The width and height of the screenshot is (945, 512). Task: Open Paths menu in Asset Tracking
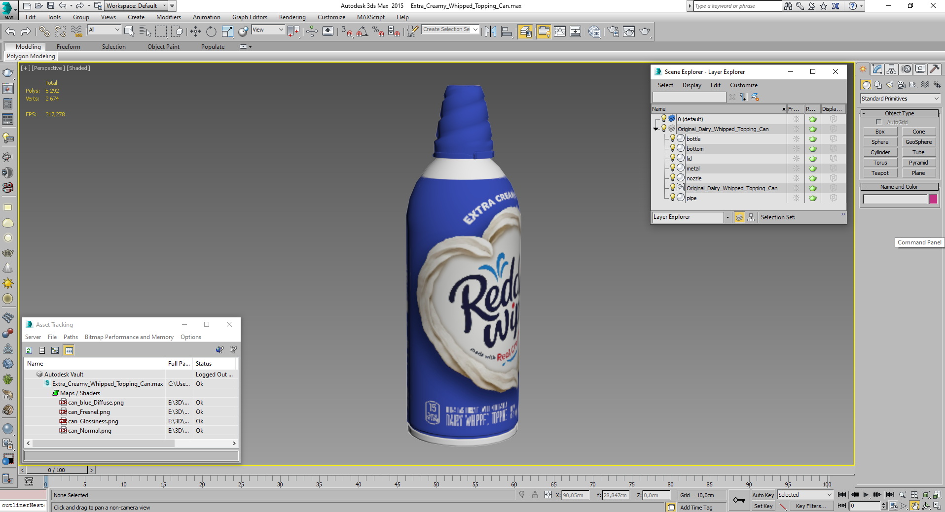(x=71, y=337)
